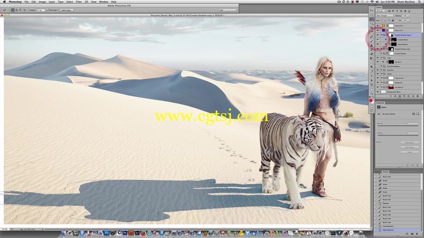Image resolution: width=424 pixels, height=238 pixels.
Task: Select the Zoom tool in toolbox
Action: coord(372,93)
